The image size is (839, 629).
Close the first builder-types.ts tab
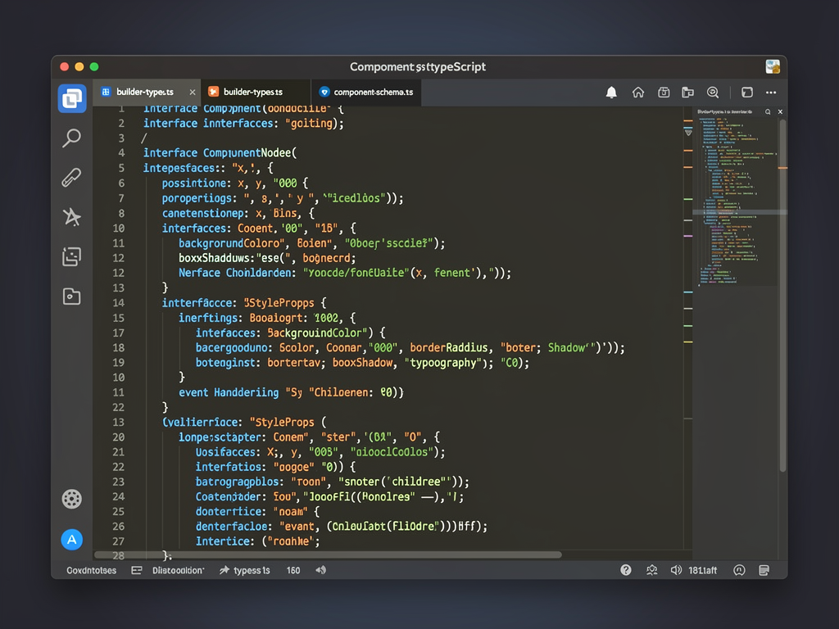point(192,92)
